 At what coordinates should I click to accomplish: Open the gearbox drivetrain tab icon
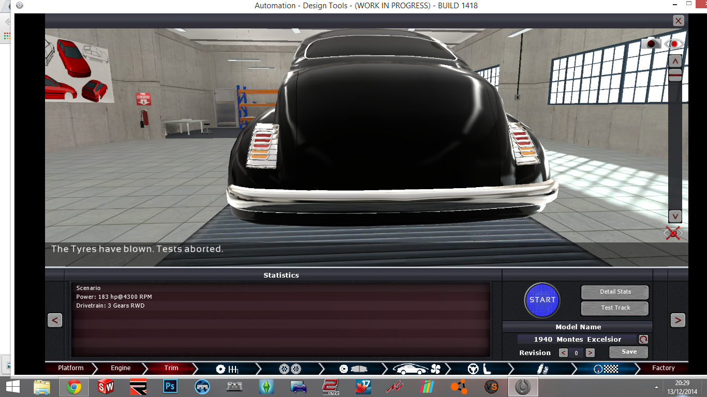click(x=227, y=369)
